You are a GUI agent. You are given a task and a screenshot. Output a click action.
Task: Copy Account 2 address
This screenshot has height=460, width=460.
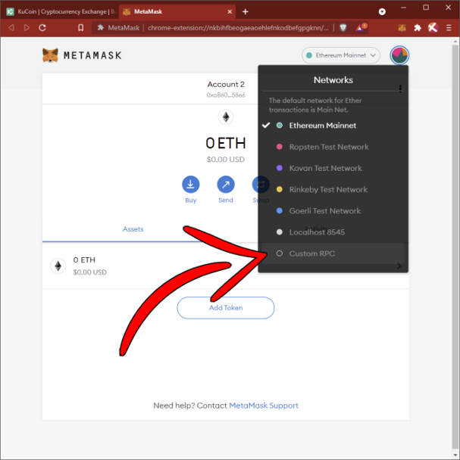226,95
